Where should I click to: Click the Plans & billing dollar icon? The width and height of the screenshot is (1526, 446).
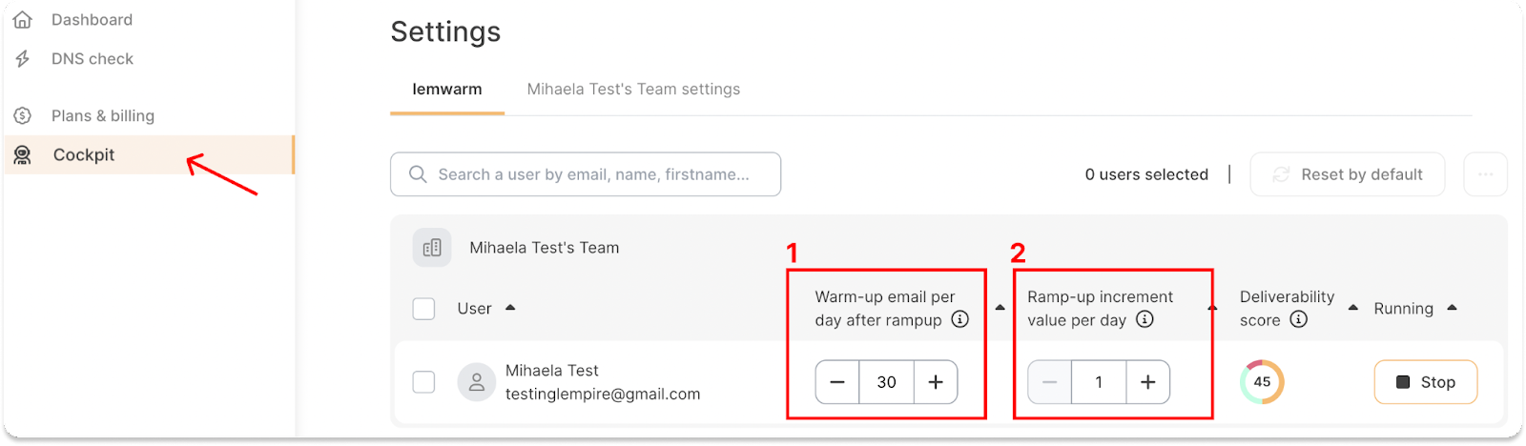pyautogui.click(x=23, y=116)
